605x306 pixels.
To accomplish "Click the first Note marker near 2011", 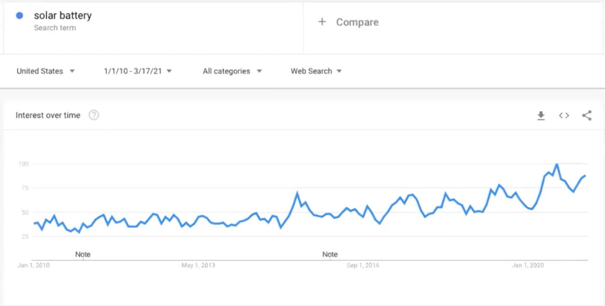I will (82, 255).
